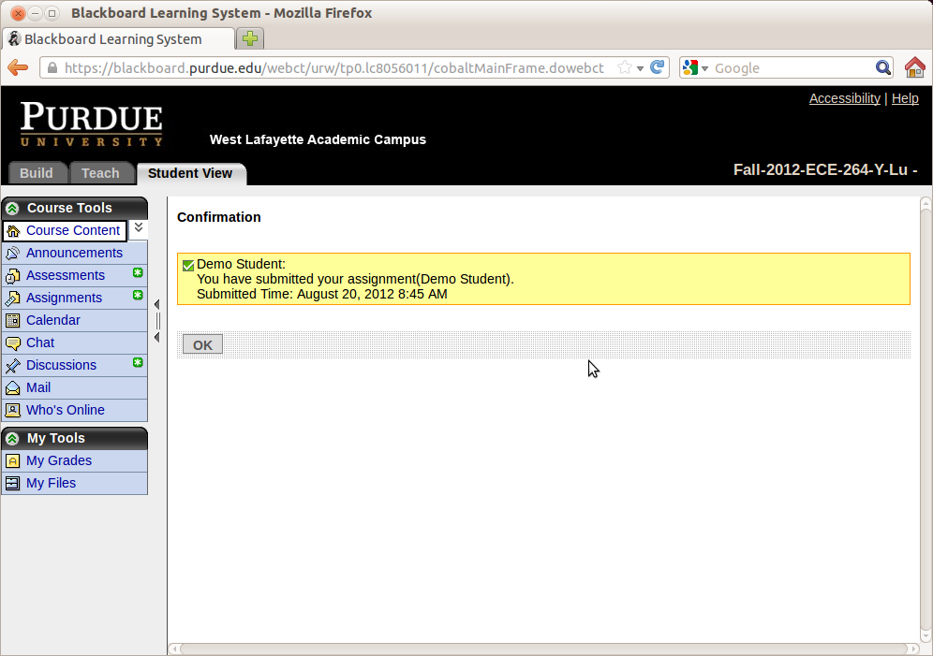
Task: Open the Google search engine dropdown
Action: pyautogui.click(x=695, y=68)
